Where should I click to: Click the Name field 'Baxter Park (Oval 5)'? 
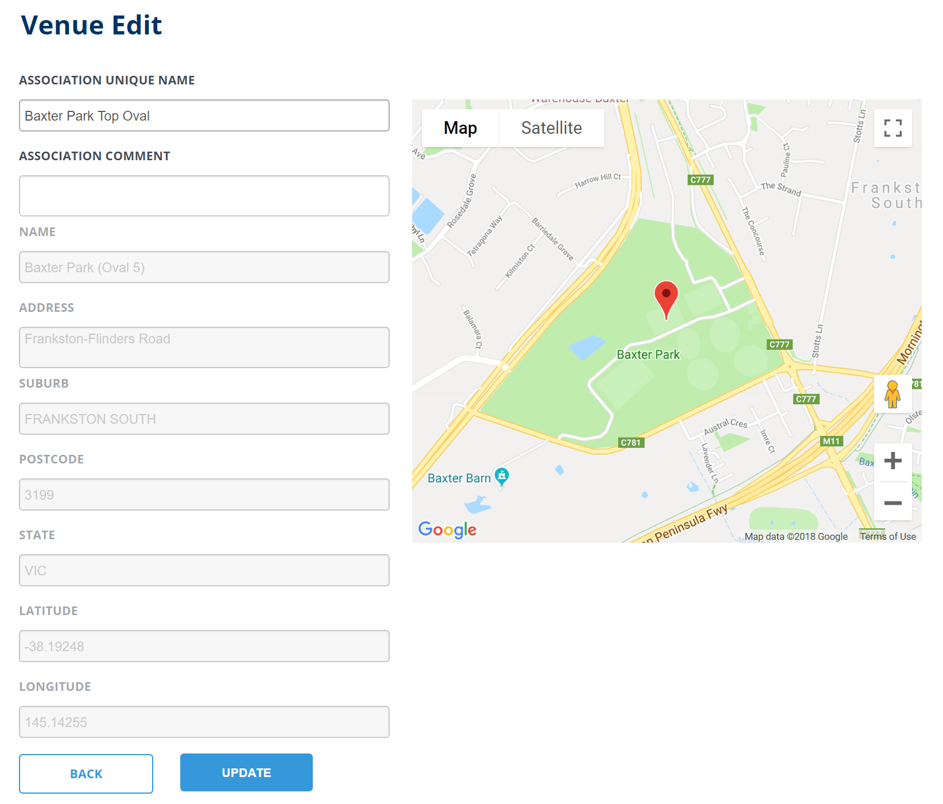point(204,267)
